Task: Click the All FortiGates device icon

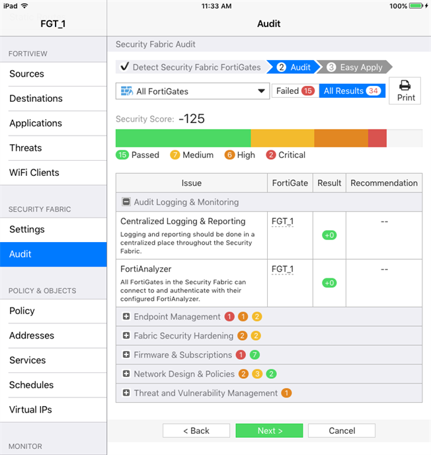Action: (x=126, y=91)
